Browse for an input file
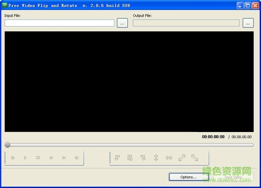Viewport: 261px width, 188px height. [122, 23]
